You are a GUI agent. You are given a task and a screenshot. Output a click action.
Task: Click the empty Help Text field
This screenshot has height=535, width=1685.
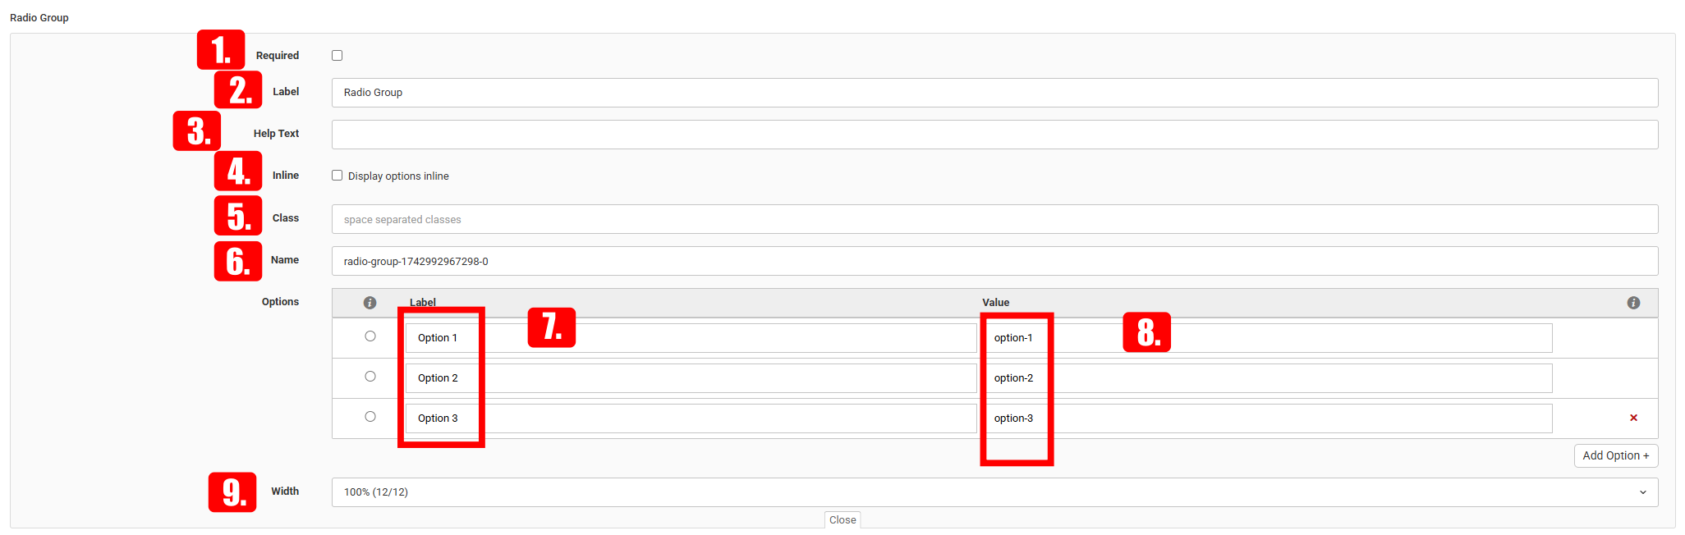click(x=994, y=135)
